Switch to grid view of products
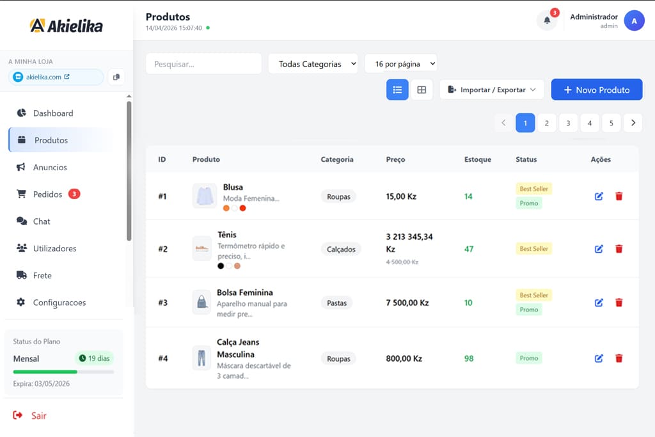Viewport: 655px width, 437px height. (x=422, y=90)
